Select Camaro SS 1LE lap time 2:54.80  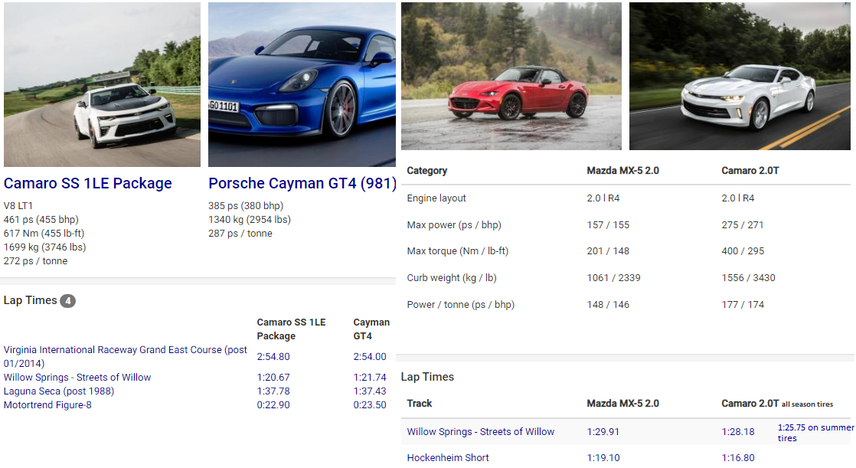coord(273,357)
